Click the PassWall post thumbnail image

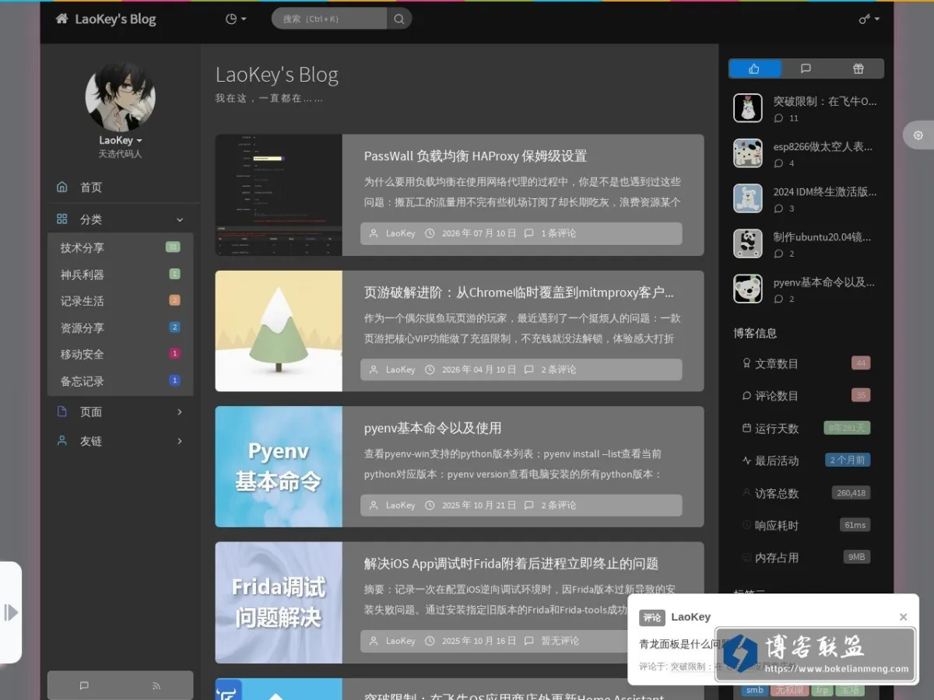(279, 195)
